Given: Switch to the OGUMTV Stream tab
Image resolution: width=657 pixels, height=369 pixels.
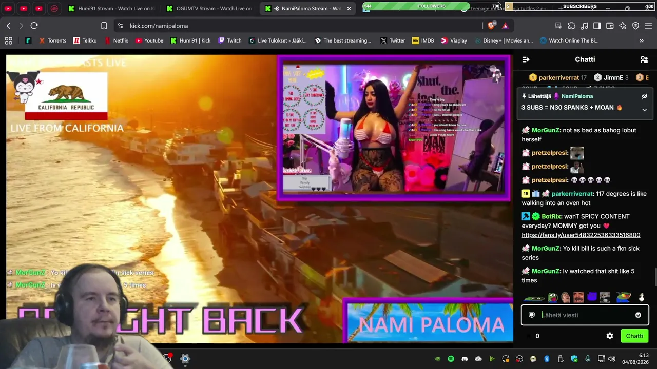Looking at the screenshot, I should pos(209,9).
